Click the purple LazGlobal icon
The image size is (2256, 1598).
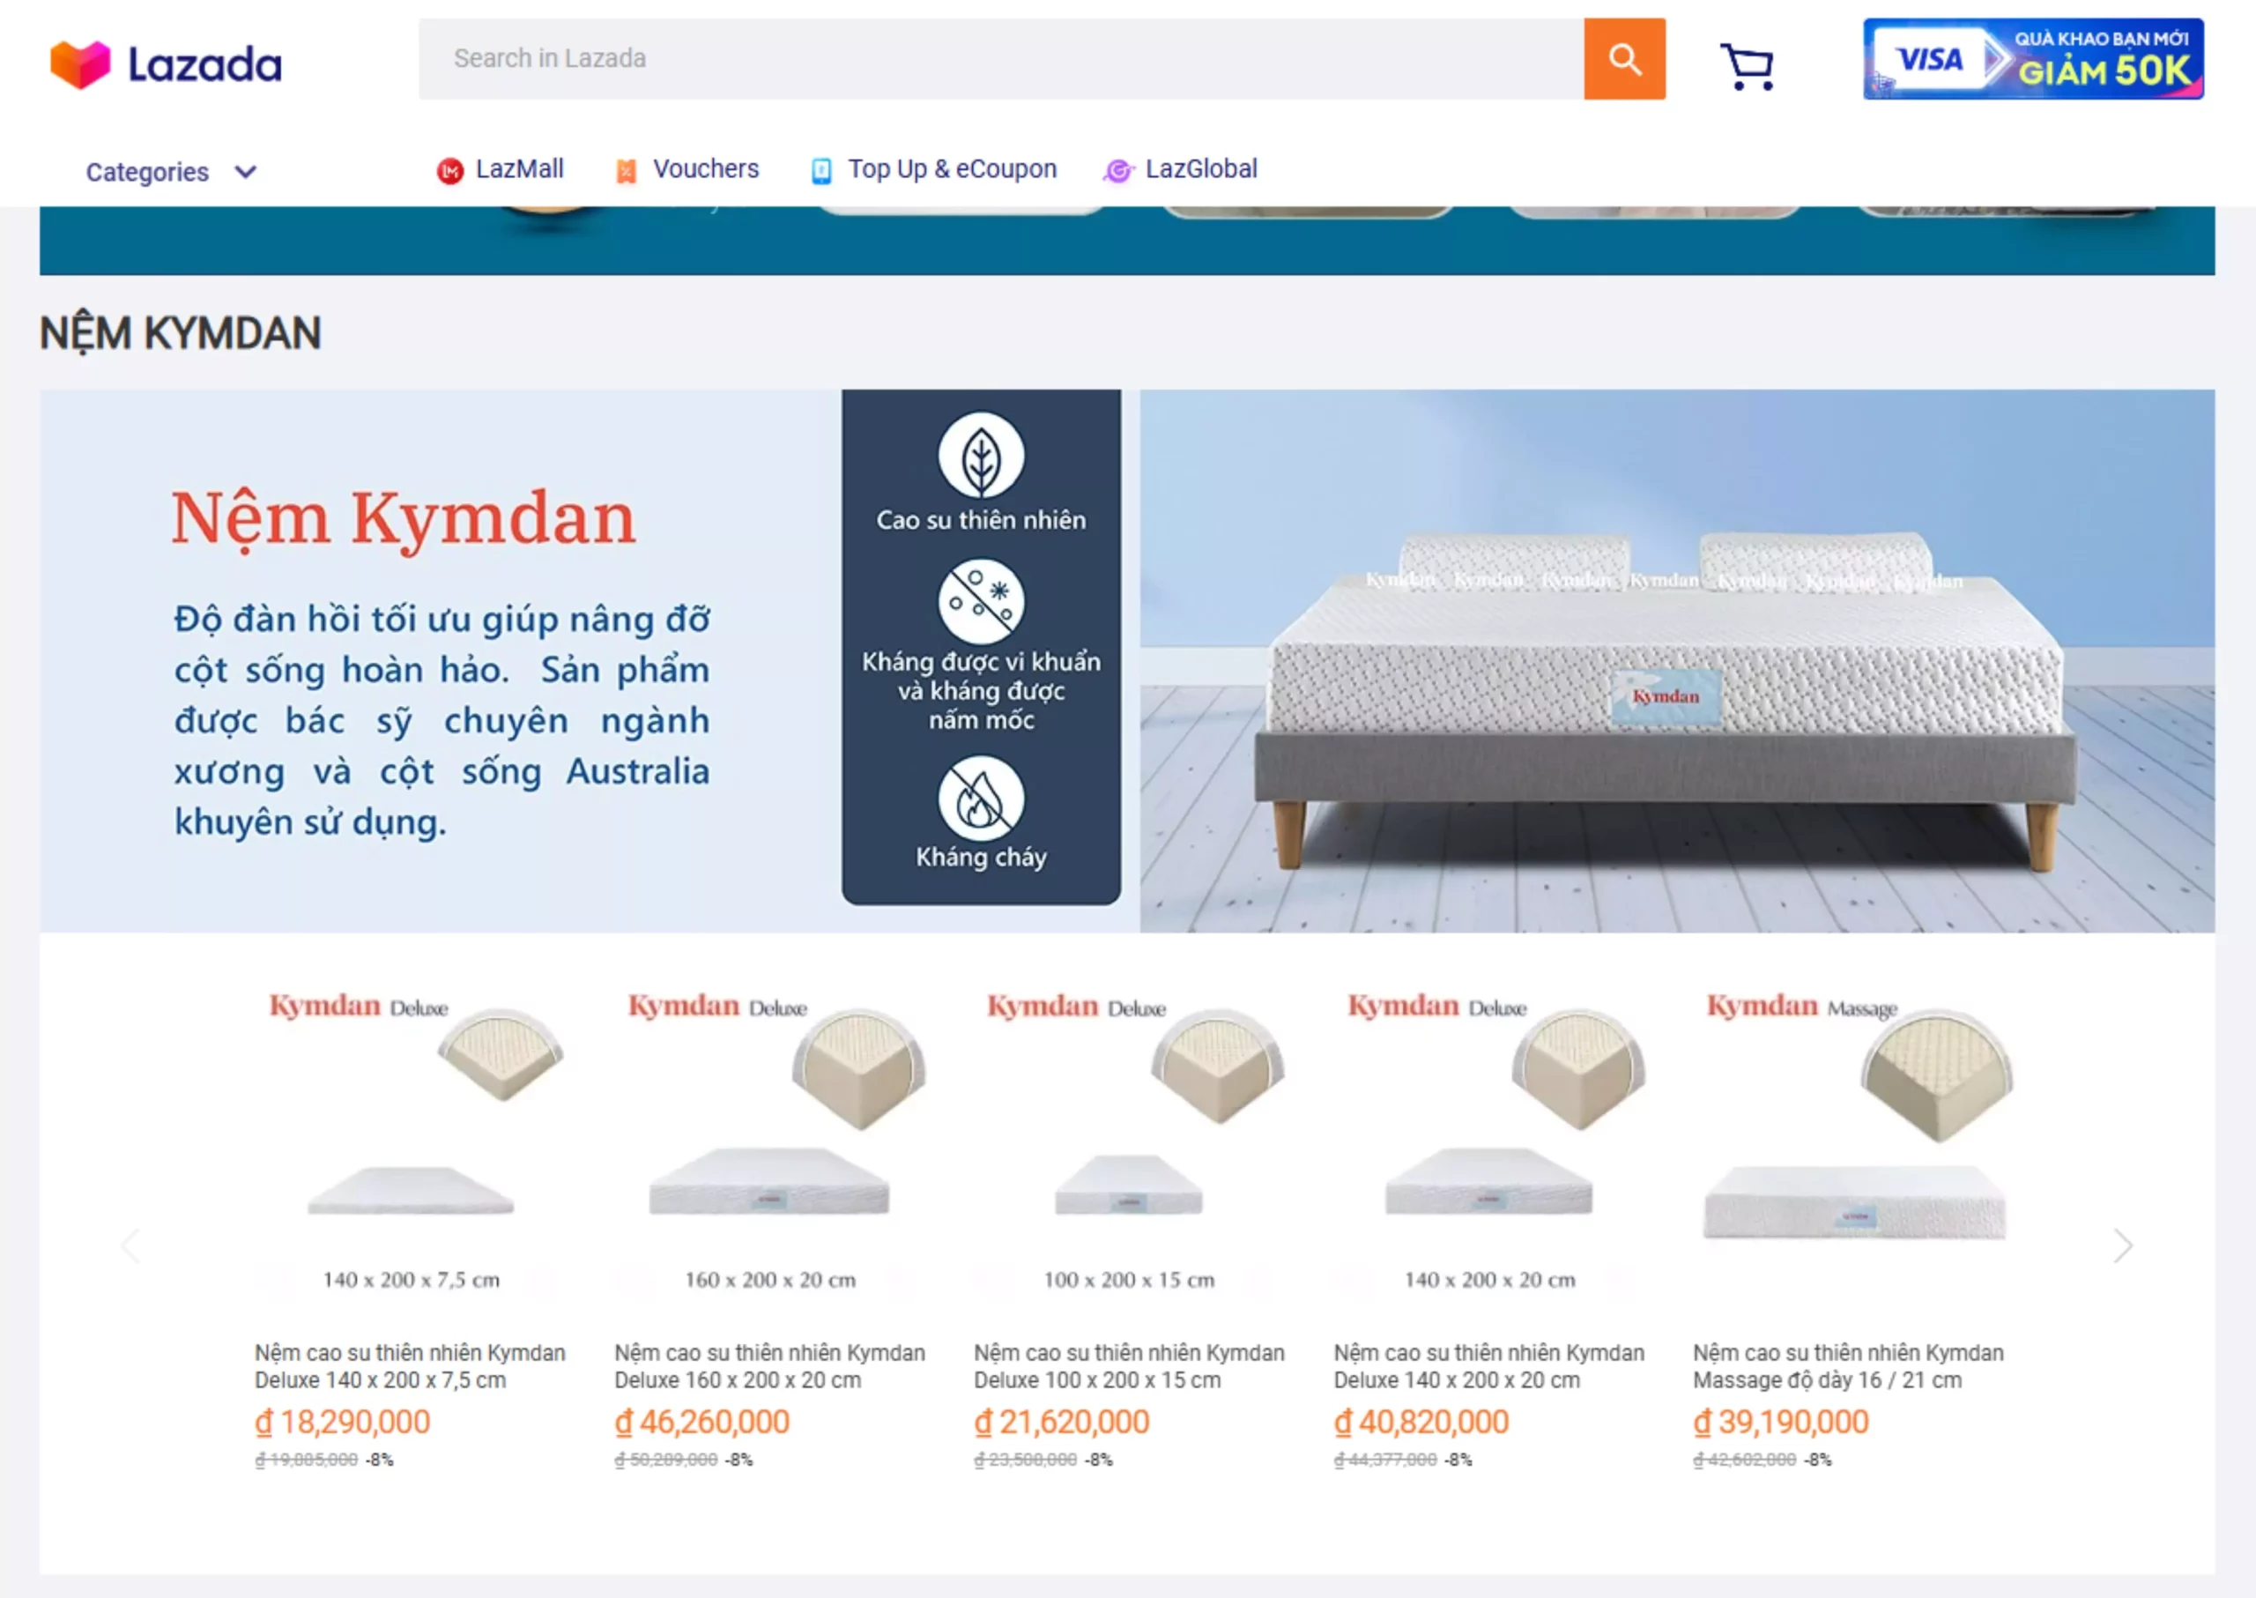pos(1117,171)
